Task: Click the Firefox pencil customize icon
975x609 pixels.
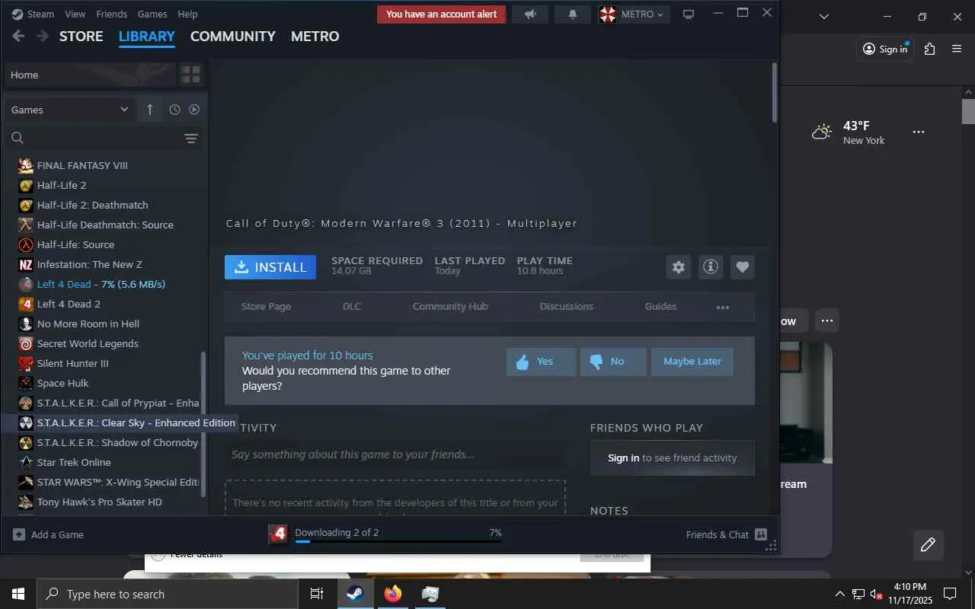Action: click(928, 544)
